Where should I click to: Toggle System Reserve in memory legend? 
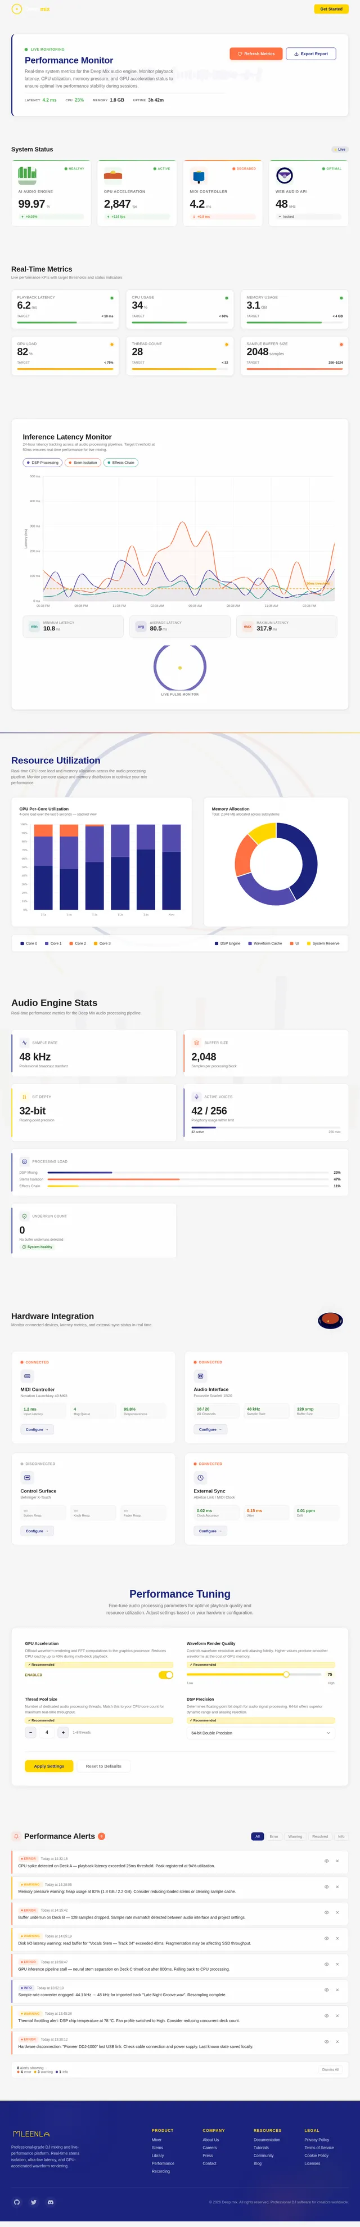pyautogui.click(x=323, y=943)
